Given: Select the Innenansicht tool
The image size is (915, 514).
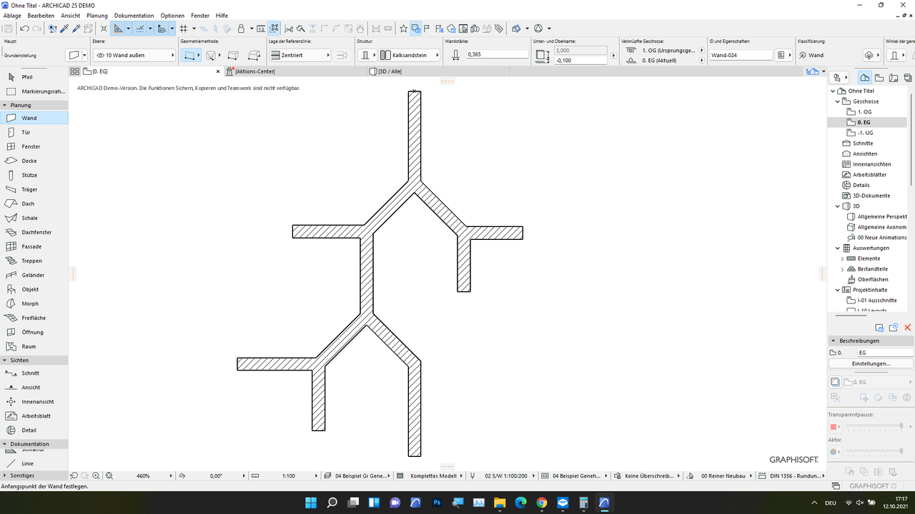Looking at the screenshot, I should pyautogui.click(x=34, y=401).
